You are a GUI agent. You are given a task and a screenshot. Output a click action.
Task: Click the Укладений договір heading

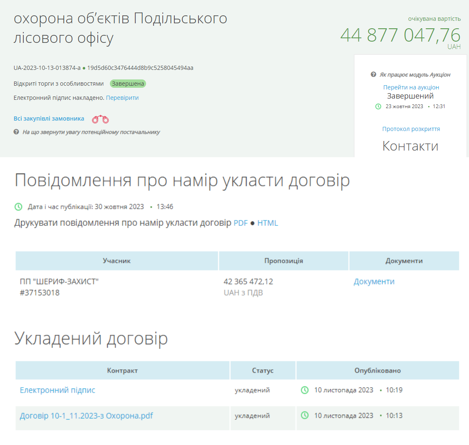click(x=91, y=339)
